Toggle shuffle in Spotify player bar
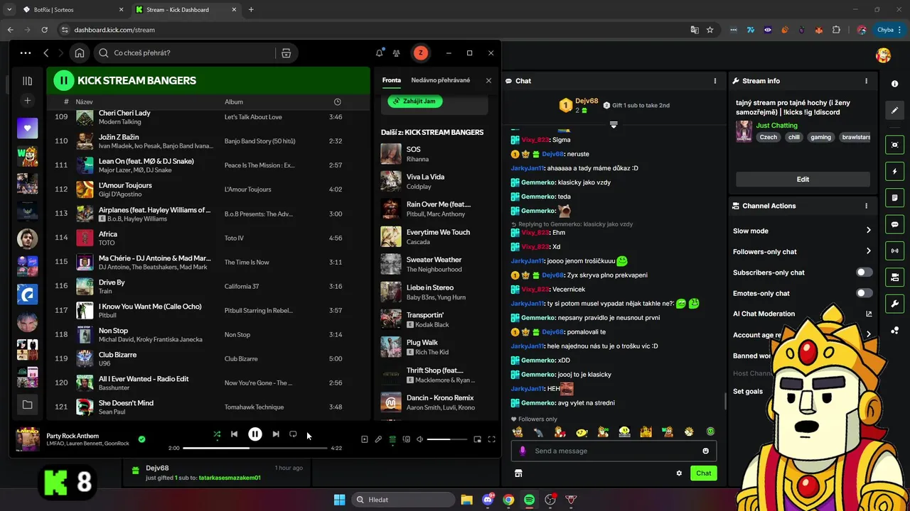 click(217, 434)
